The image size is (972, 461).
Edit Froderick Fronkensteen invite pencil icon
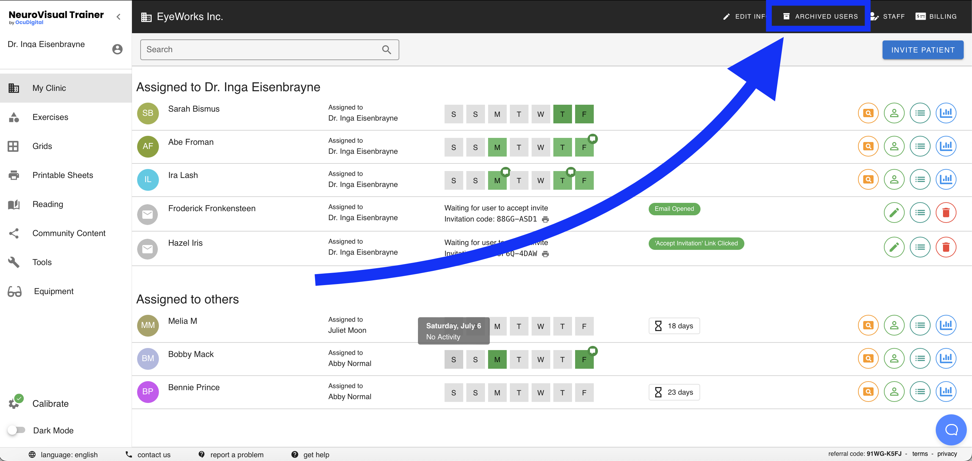[x=894, y=213]
